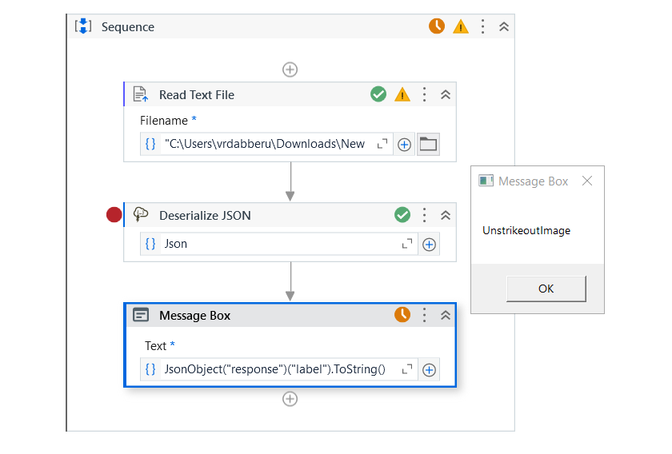
Task: Click the green checkmark on Deserialize JSON
Action: [x=402, y=215]
